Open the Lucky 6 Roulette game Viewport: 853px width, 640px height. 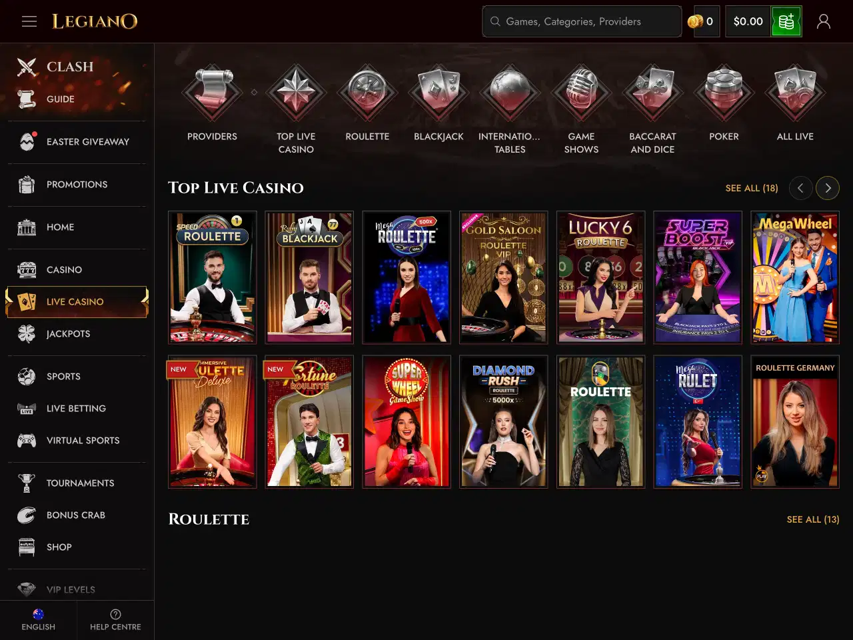[601, 277]
